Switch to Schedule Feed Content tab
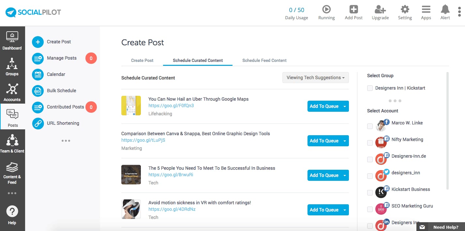The height and width of the screenshot is (231, 465). coord(264,60)
